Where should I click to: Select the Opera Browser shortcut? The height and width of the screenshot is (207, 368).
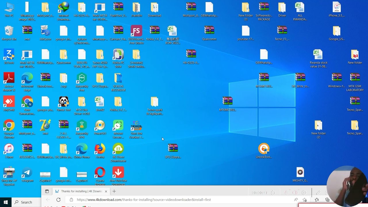(100, 176)
